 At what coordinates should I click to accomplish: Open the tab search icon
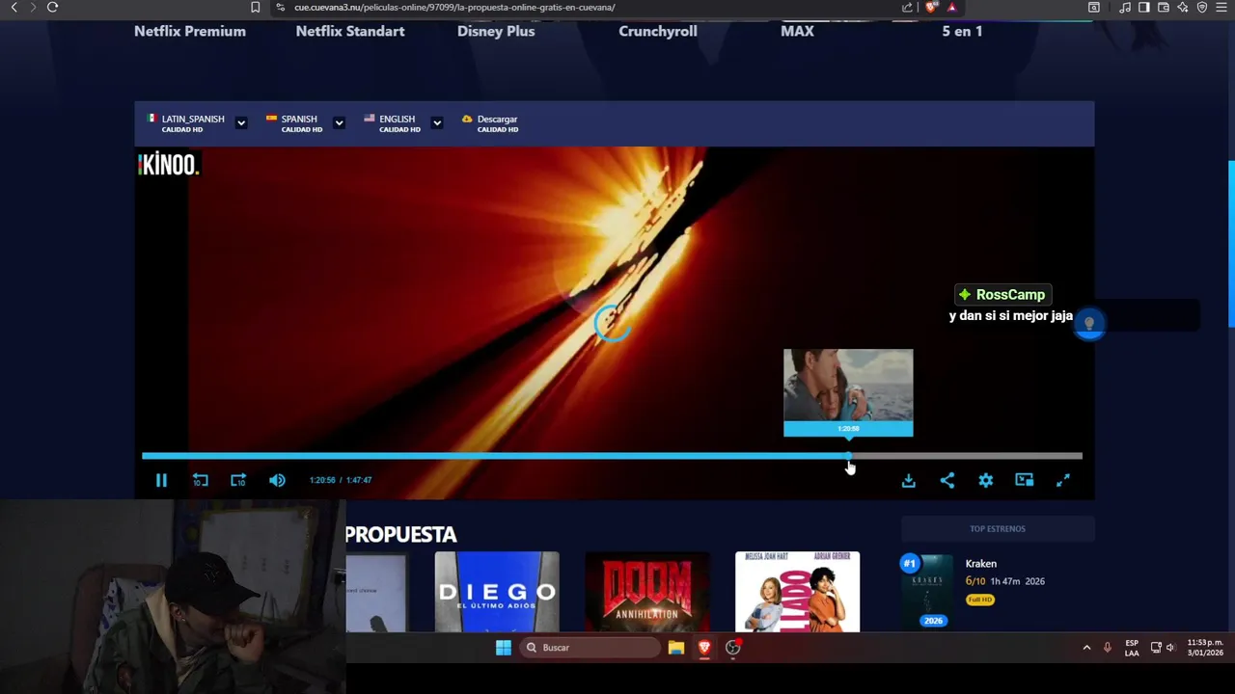[1094, 8]
